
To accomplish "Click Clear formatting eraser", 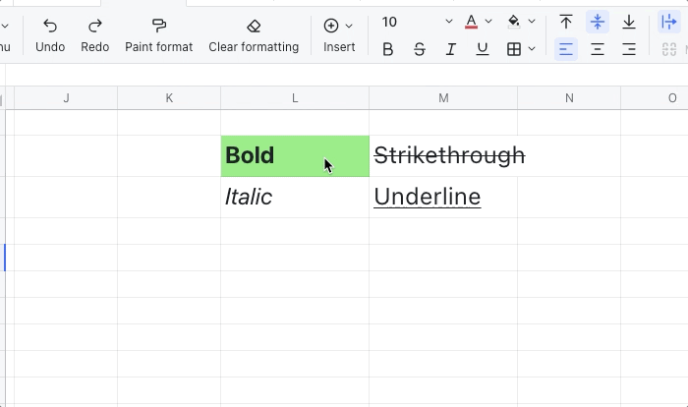I will pos(254,27).
